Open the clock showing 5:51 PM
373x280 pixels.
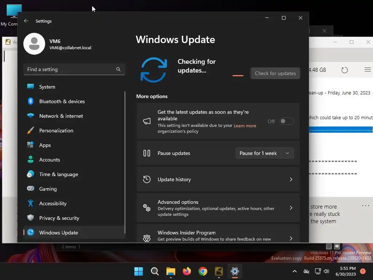[345, 271]
